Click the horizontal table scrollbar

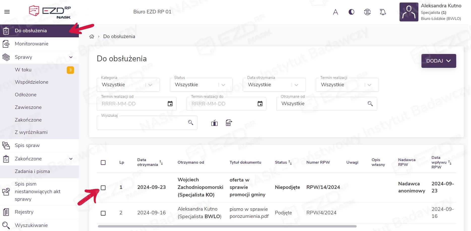click(227, 226)
